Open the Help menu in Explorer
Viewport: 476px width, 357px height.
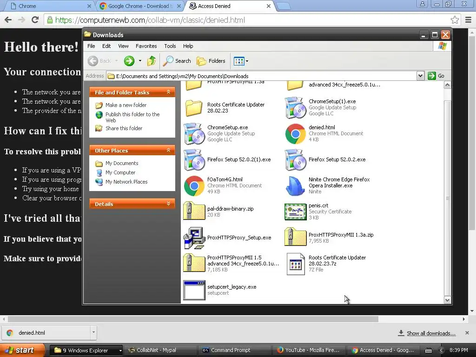(x=188, y=46)
